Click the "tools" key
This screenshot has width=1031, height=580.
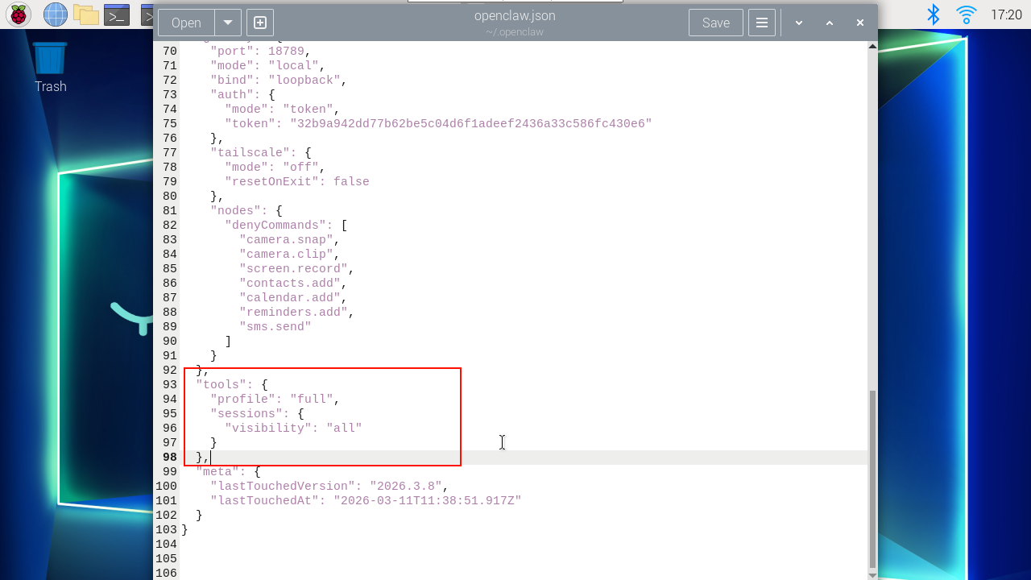pos(222,384)
